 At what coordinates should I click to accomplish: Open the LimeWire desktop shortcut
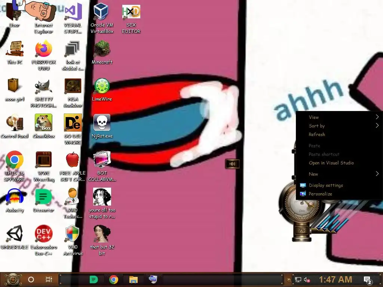click(x=102, y=90)
